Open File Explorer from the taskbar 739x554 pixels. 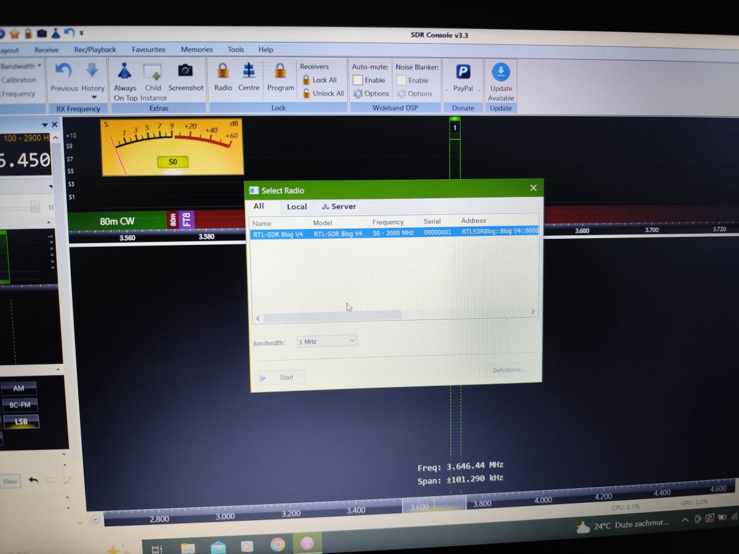188,547
